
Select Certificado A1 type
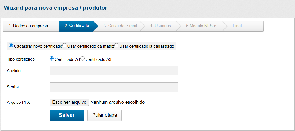coord(52,59)
